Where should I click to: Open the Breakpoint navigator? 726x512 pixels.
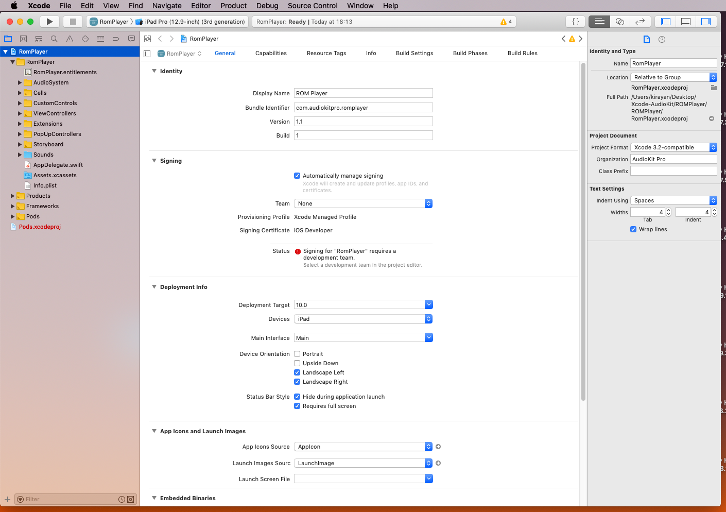pos(116,39)
